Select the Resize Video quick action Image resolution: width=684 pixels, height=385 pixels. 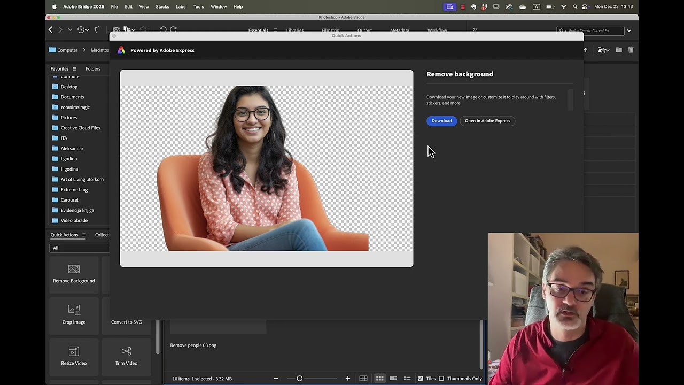74,356
